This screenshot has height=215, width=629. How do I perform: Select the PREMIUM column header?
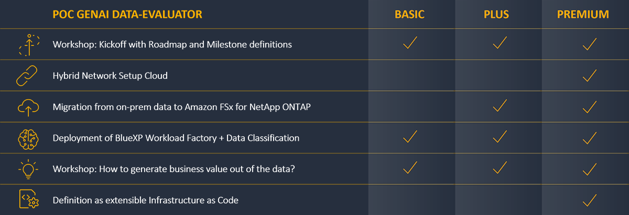click(x=583, y=14)
